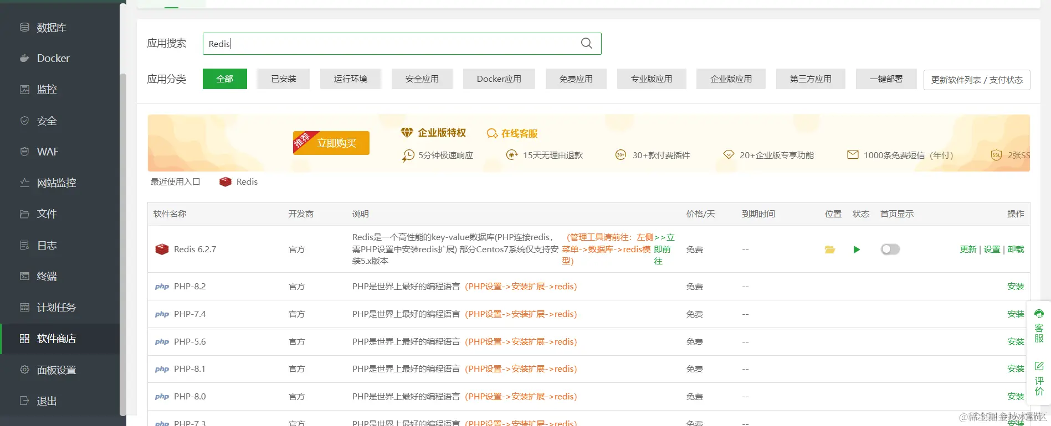
Task: Click the 立即购买 buy now button
Action: (331, 143)
